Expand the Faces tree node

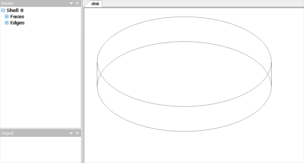click(7, 17)
